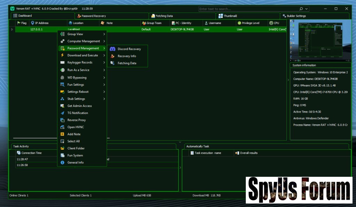Open the search box dropdown arrow
Viewport: 356px width, 207px height.
306,9
